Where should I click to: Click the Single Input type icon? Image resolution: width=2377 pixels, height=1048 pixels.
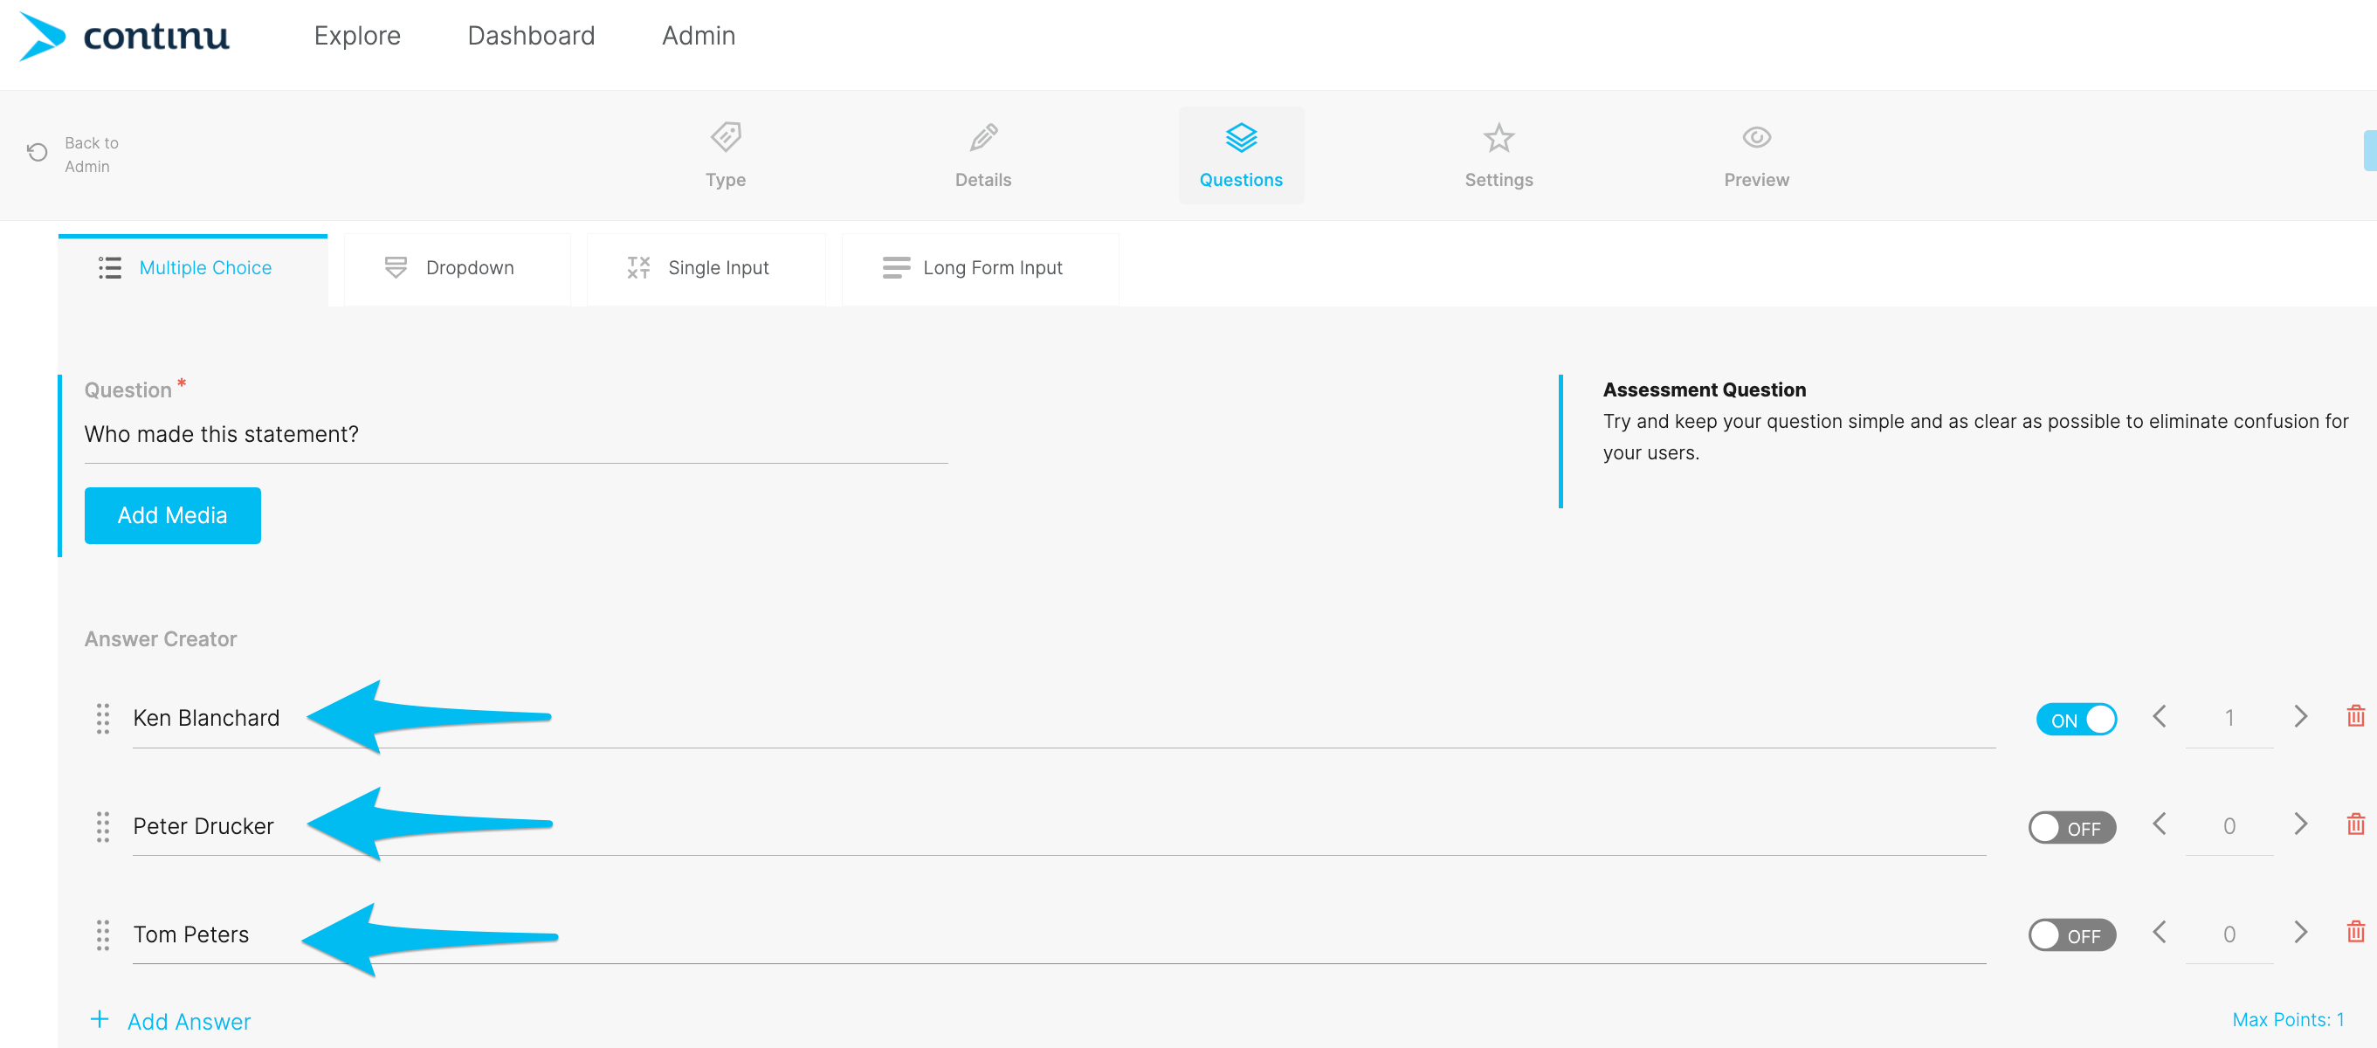point(637,267)
